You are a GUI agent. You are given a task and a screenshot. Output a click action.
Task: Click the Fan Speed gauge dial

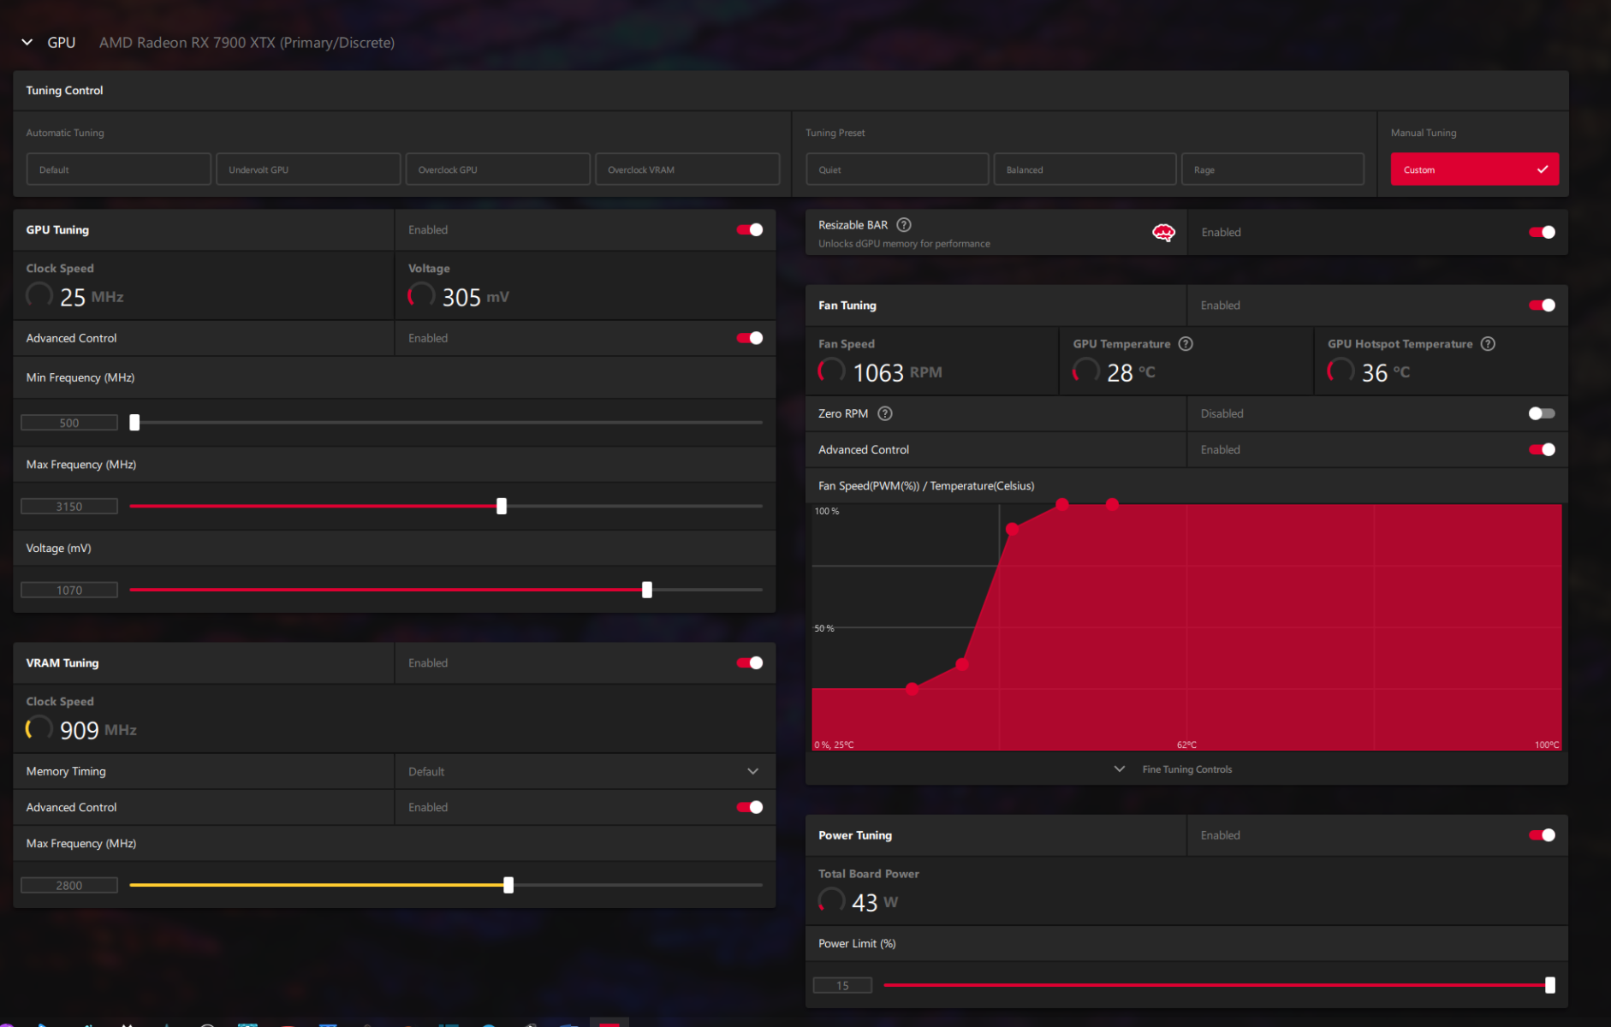(831, 371)
